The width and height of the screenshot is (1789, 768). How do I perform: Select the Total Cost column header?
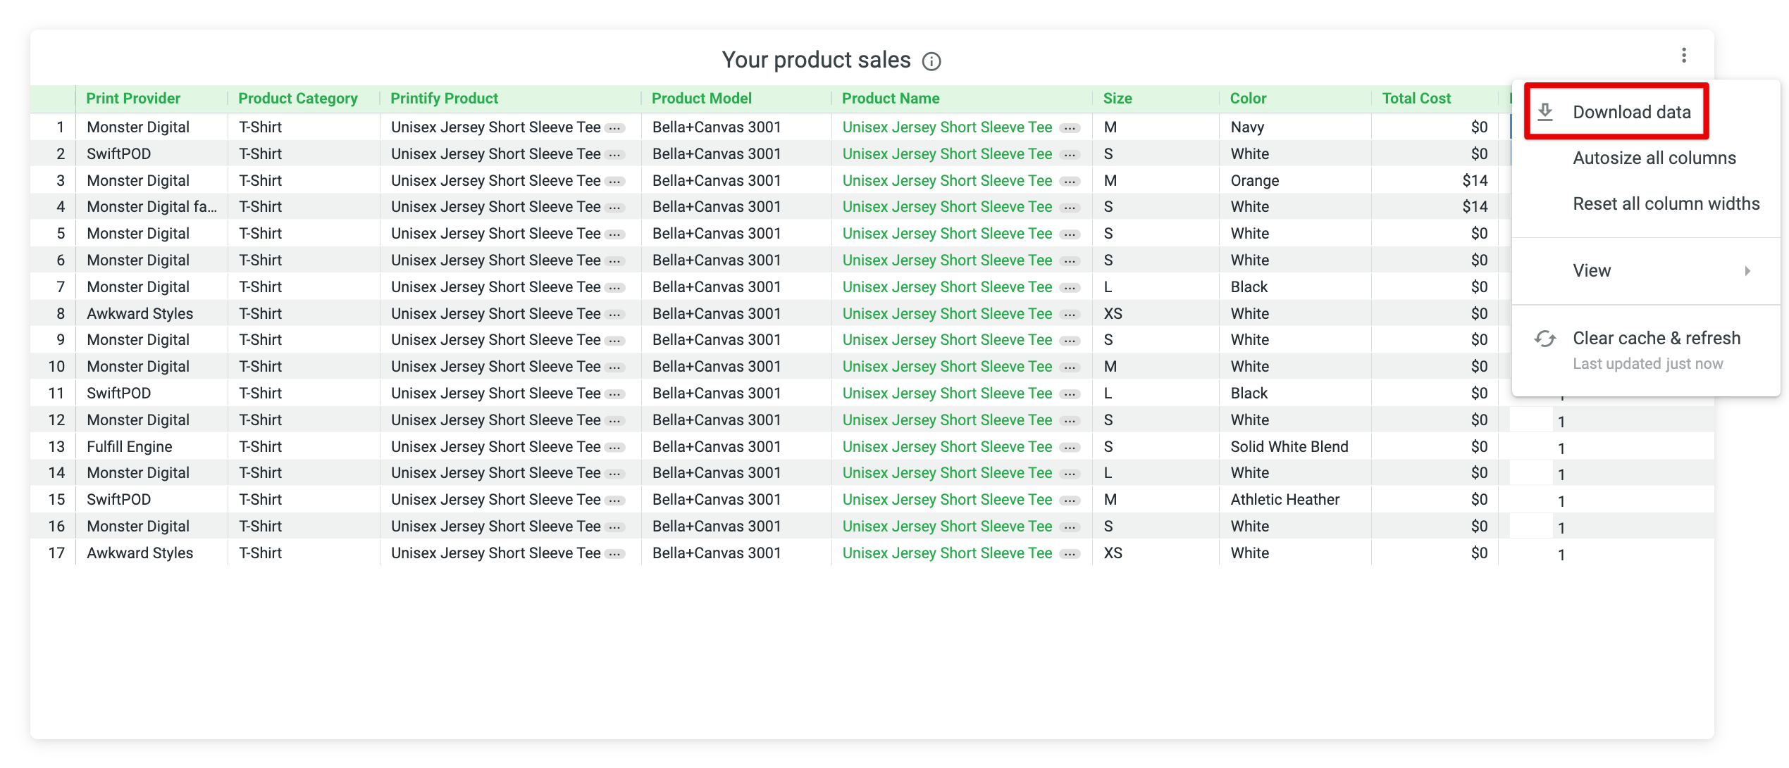(1416, 98)
